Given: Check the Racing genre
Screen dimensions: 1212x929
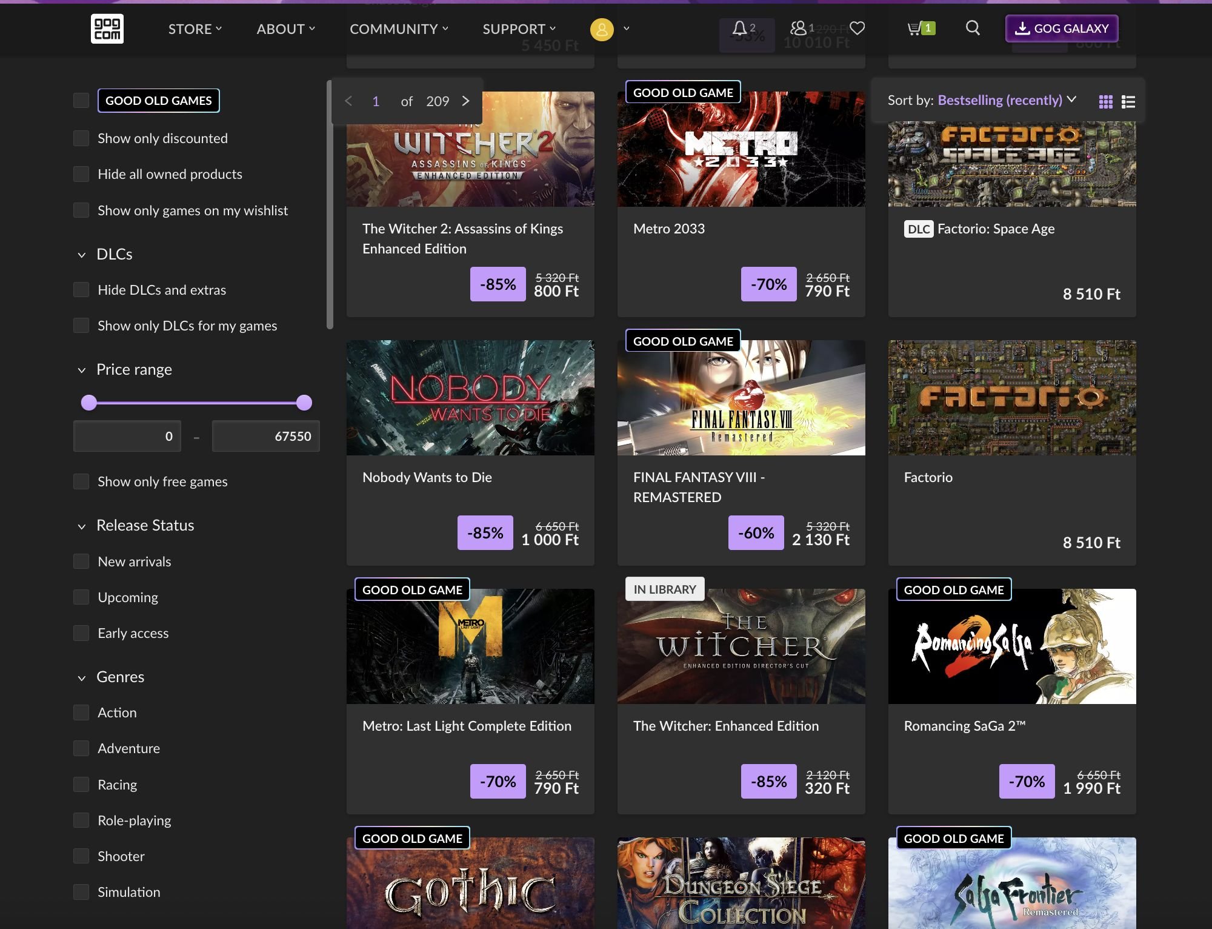Looking at the screenshot, I should 81,785.
